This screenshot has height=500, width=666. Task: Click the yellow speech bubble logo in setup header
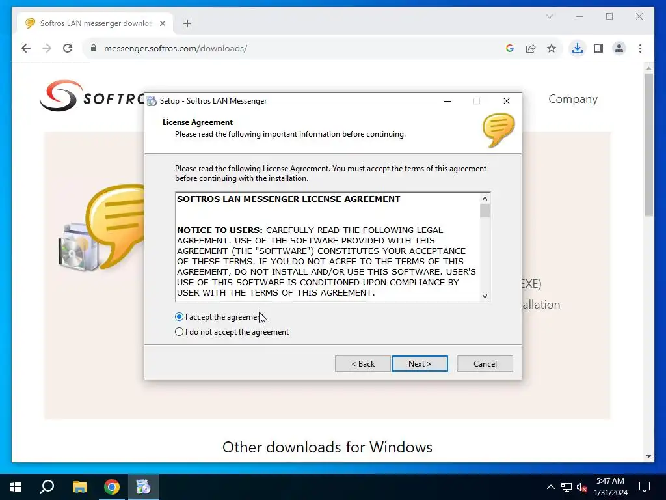tap(498, 130)
